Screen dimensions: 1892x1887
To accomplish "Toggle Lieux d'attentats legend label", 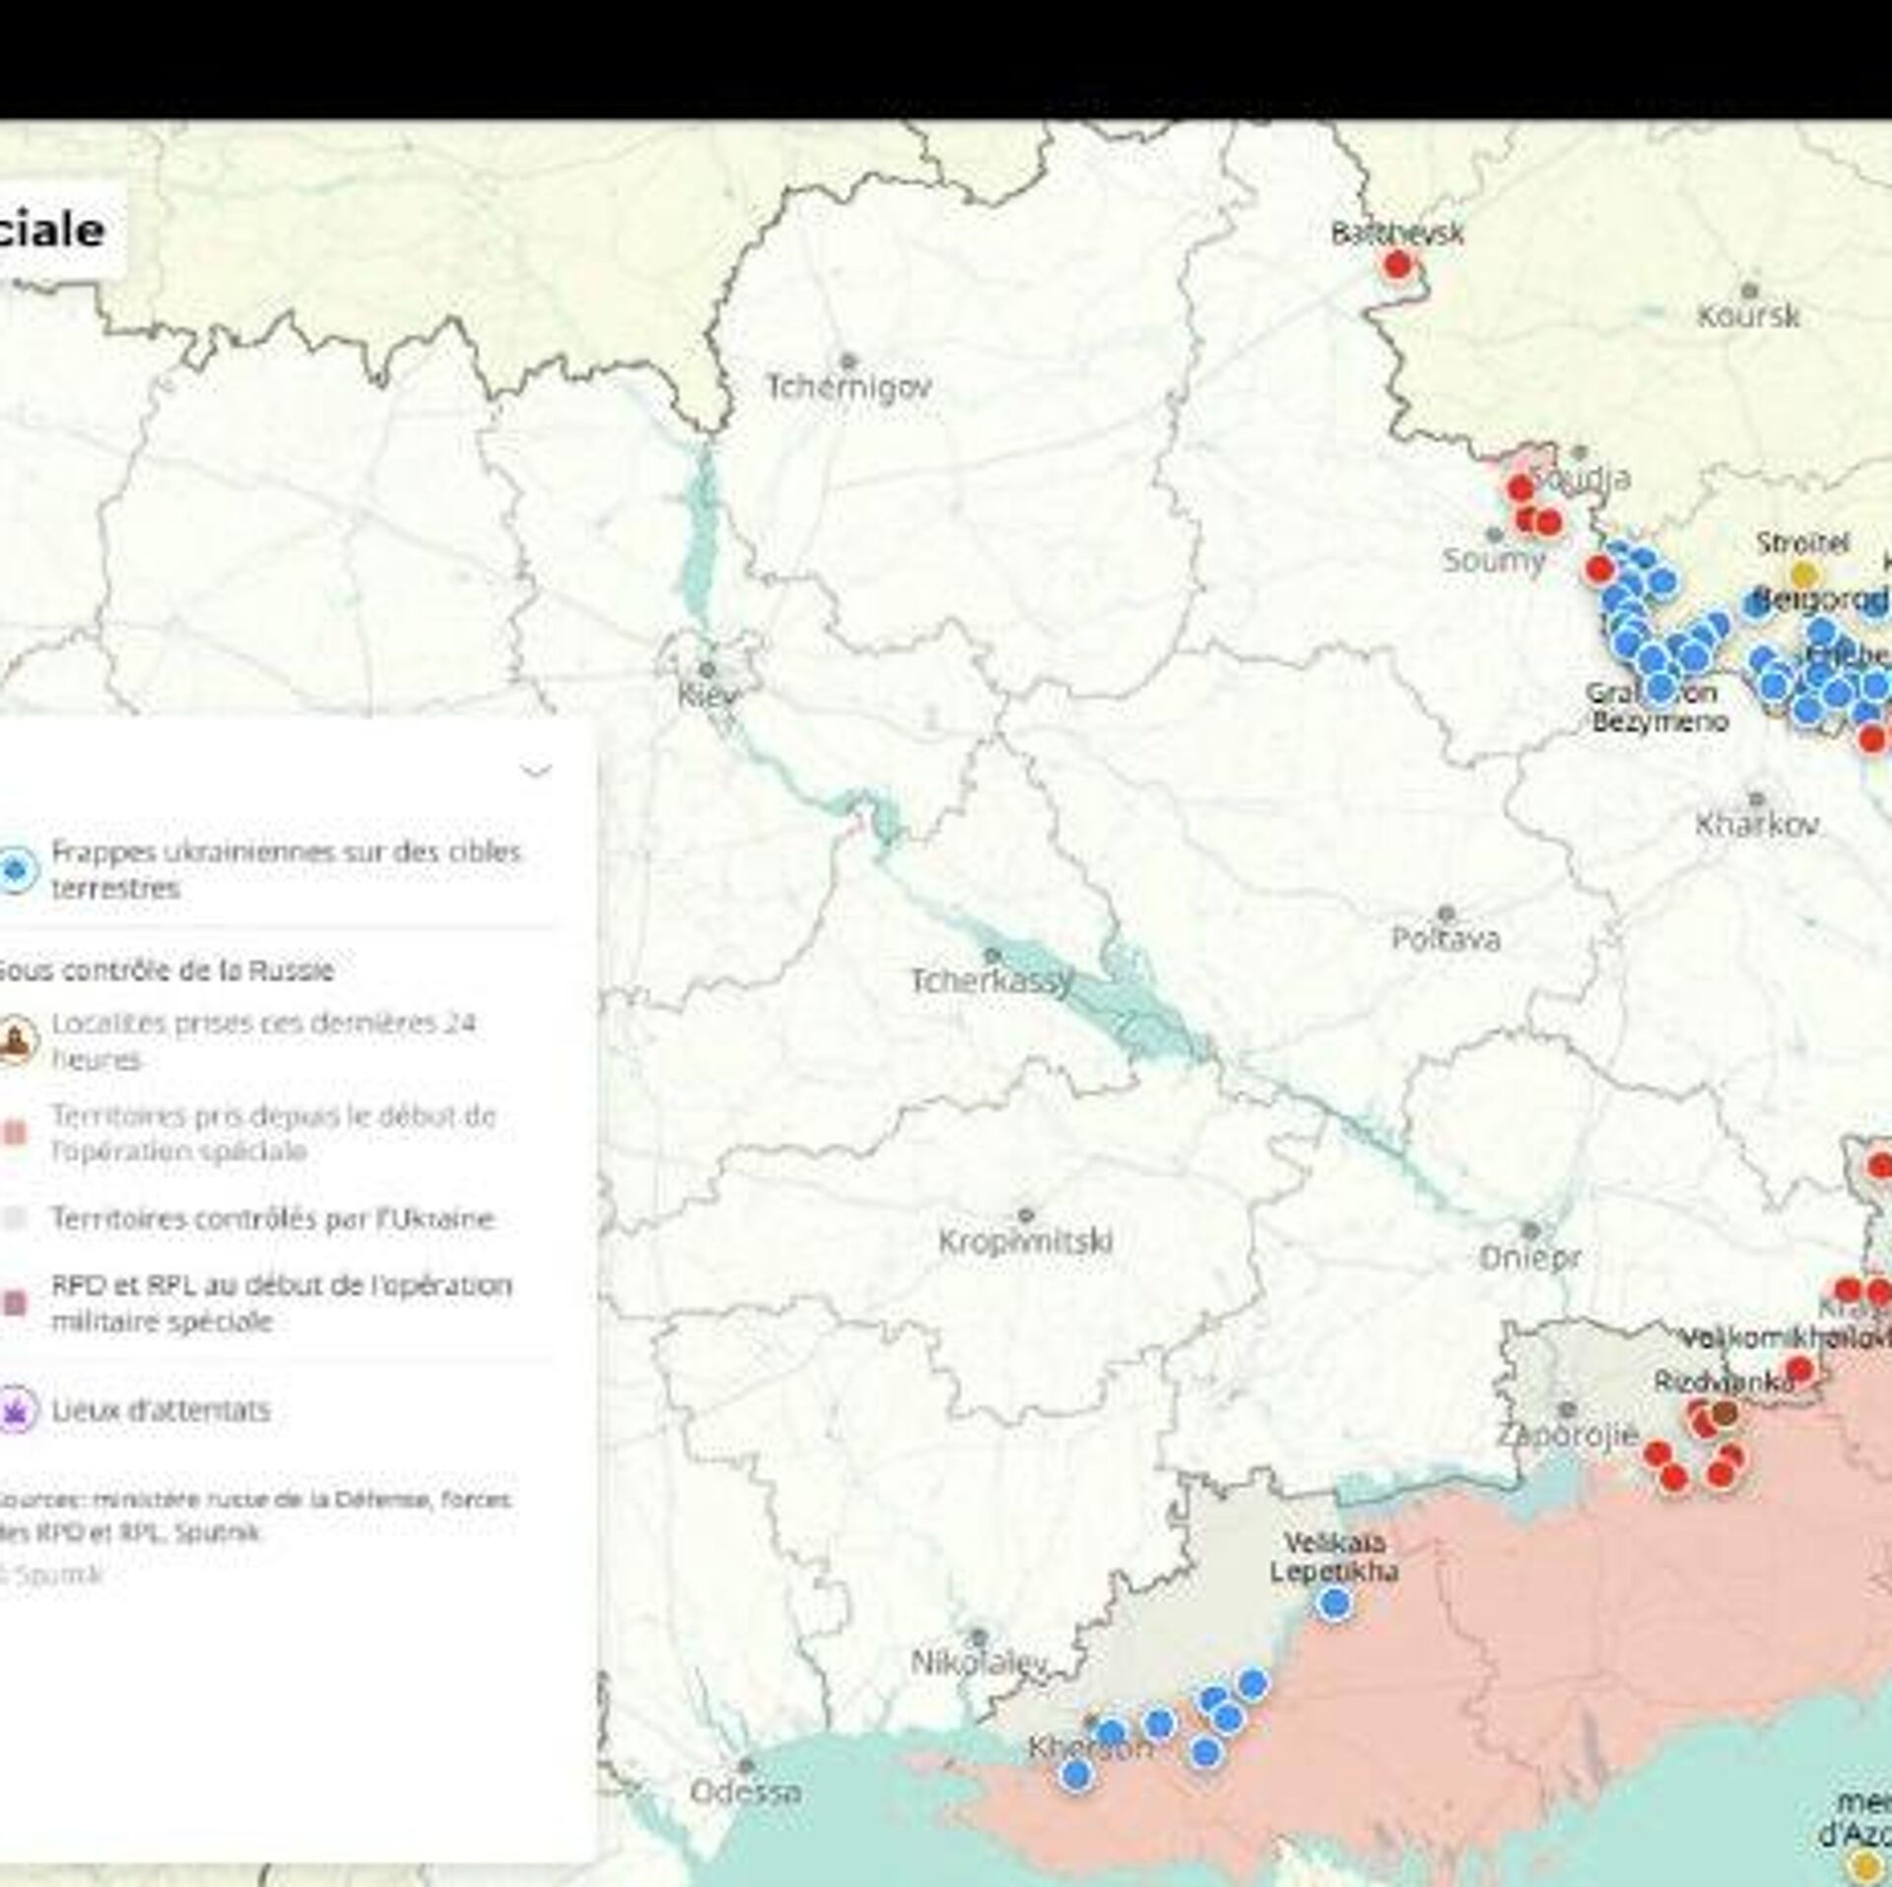I will [x=160, y=1410].
